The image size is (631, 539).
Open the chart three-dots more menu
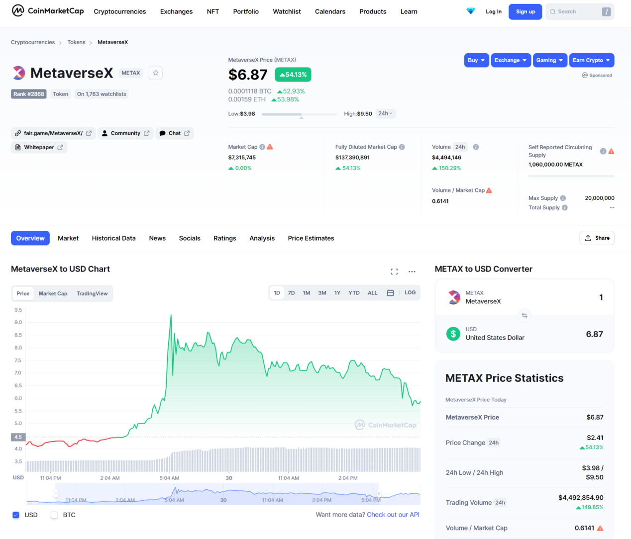coord(412,271)
